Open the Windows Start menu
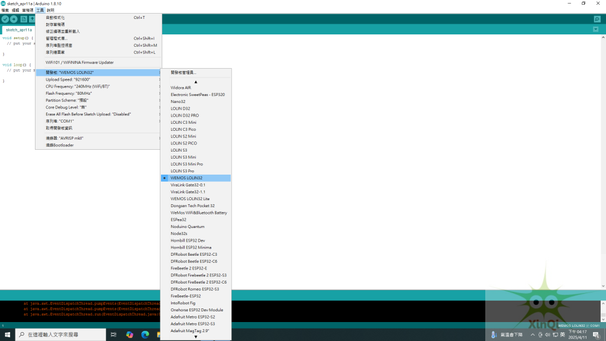This screenshot has height=341, width=606. click(x=7, y=334)
